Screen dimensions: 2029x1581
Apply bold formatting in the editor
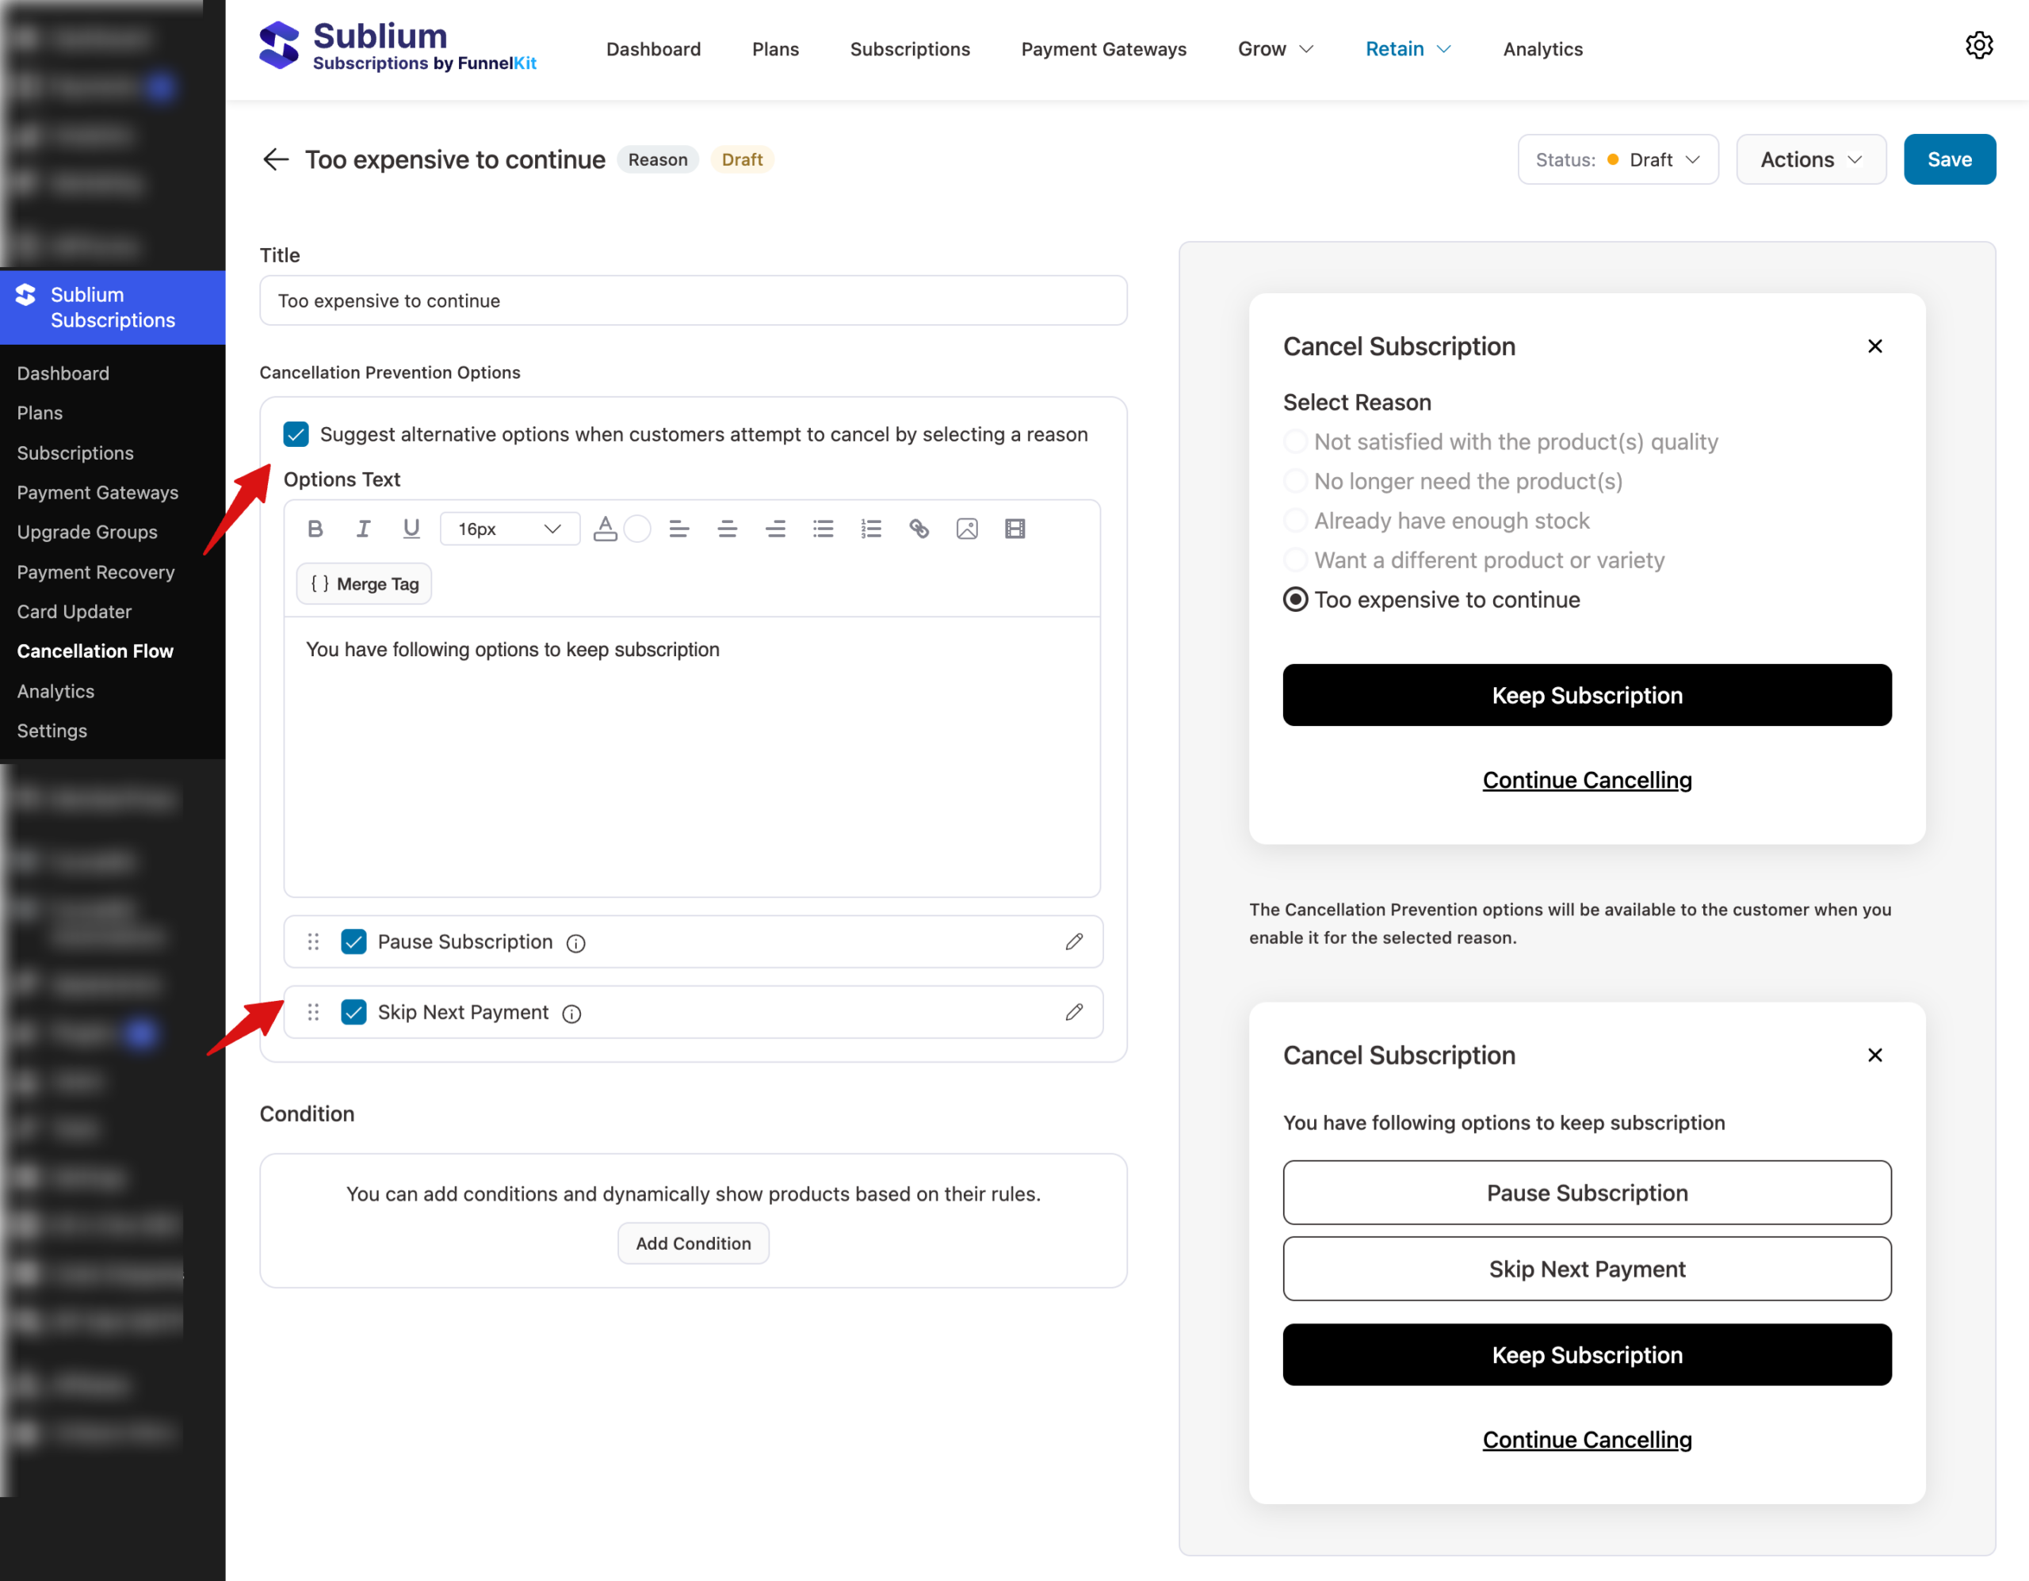coord(315,529)
